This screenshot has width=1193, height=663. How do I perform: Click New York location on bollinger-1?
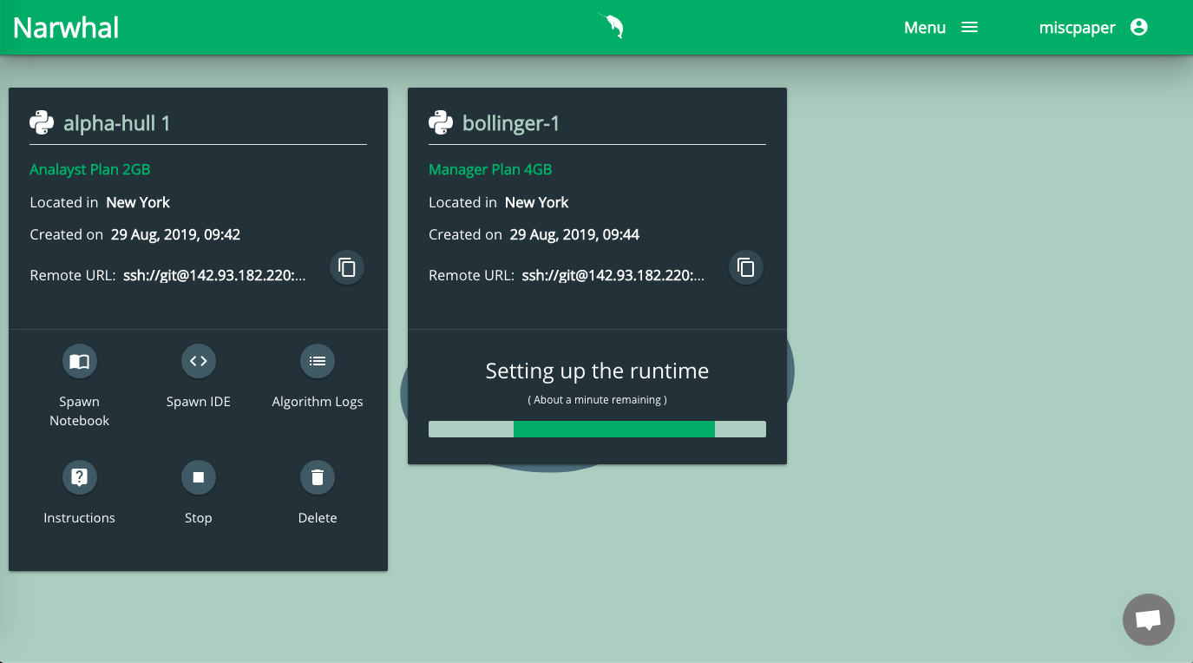537,202
